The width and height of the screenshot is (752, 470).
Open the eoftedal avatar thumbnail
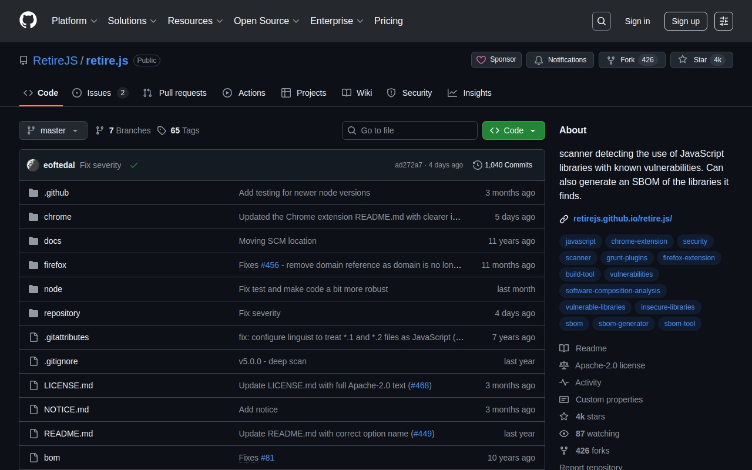(33, 165)
